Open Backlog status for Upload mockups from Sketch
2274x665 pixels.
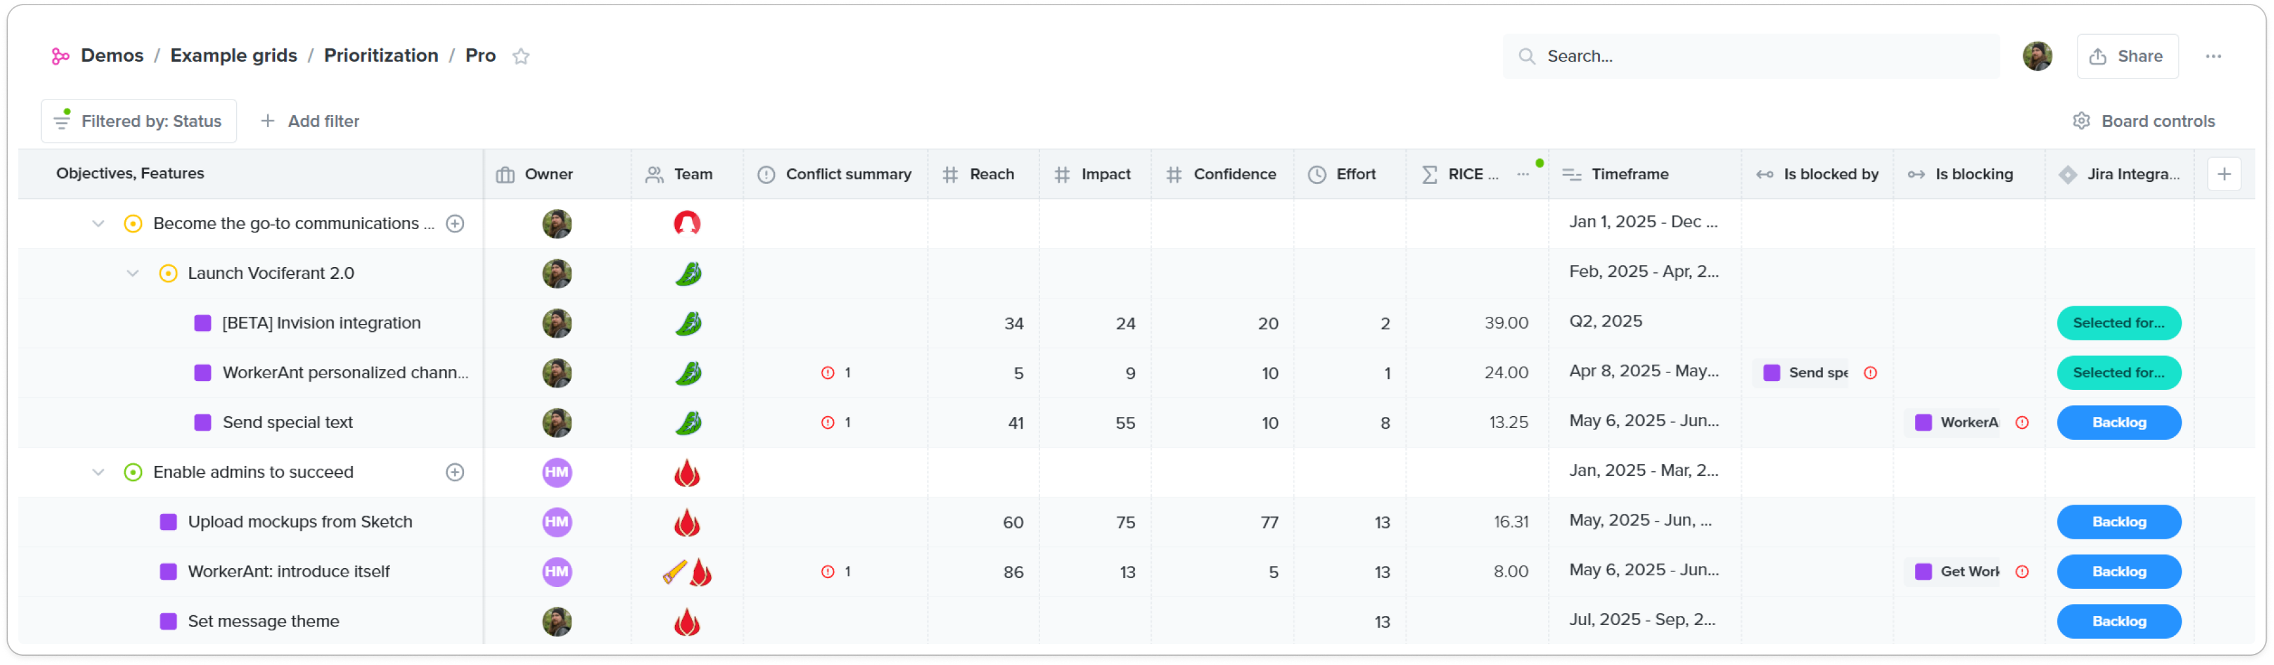(x=2118, y=522)
